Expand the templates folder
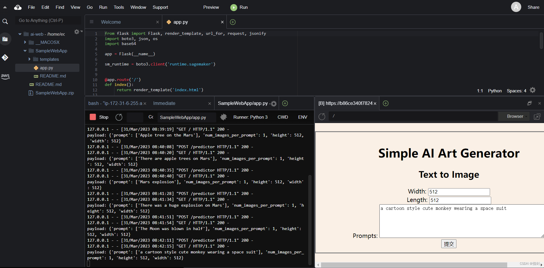The width and height of the screenshot is (544, 268). [x=29, y=59]
